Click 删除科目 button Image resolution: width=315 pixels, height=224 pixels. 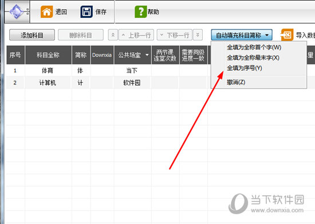point(81,35)
